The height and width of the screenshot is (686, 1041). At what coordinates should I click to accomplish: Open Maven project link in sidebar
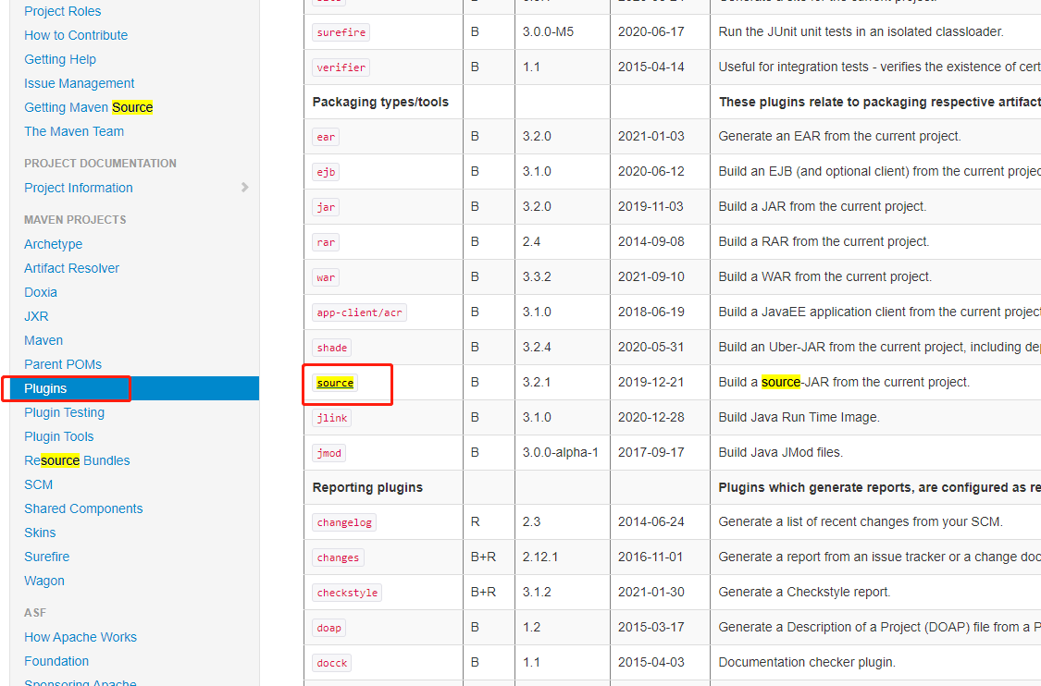coord(43,340)
